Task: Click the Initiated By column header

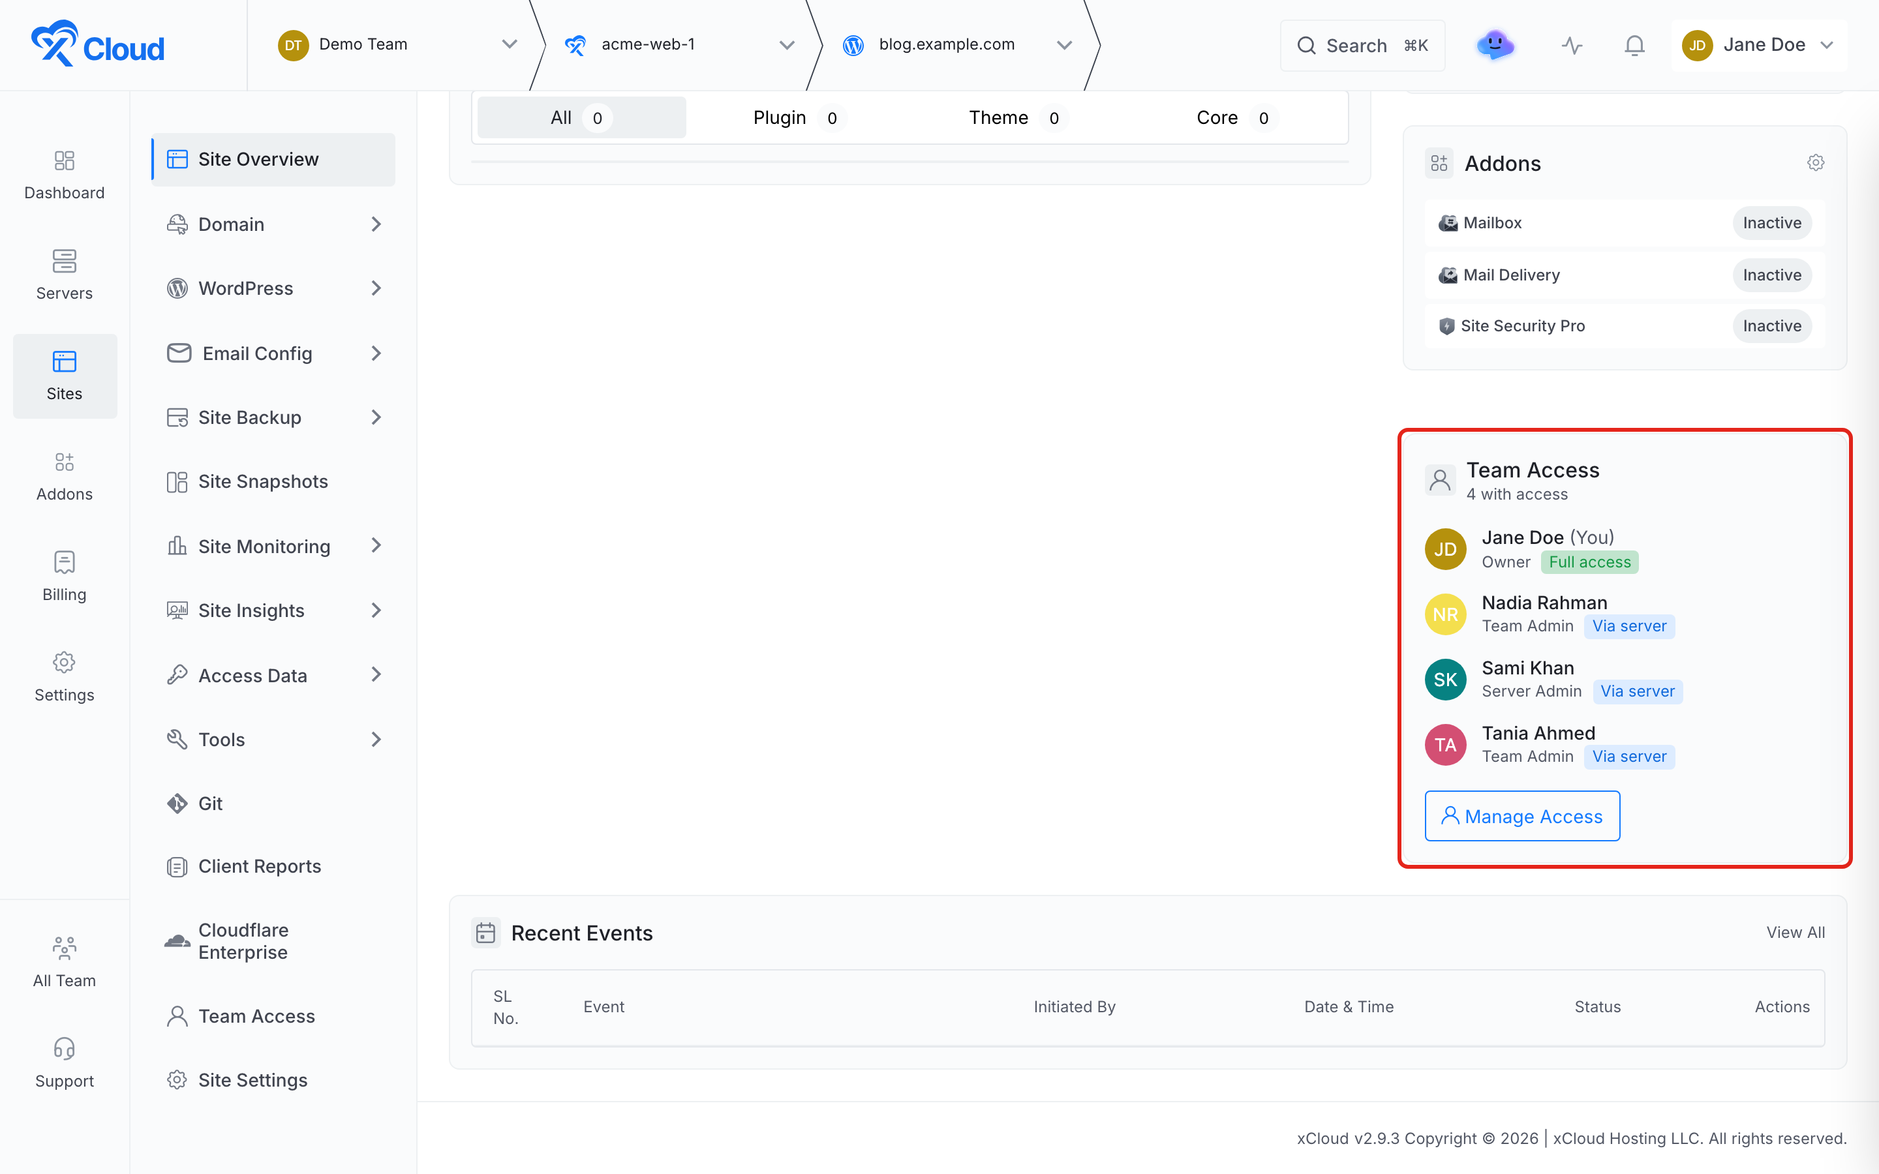Action: click(x=1075, y=1006)
